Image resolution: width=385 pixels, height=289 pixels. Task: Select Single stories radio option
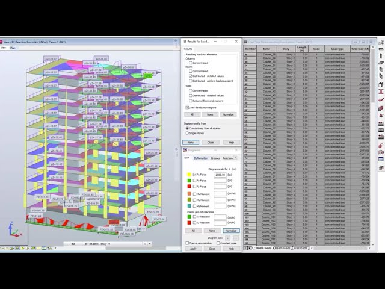(187, 133)
